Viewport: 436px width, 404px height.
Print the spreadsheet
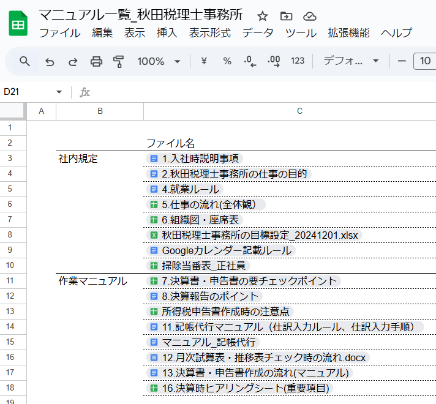(x=96, y=61)
